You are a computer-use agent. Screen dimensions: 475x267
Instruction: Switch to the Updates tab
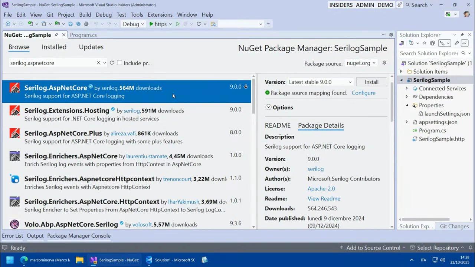tap(91, 47)
